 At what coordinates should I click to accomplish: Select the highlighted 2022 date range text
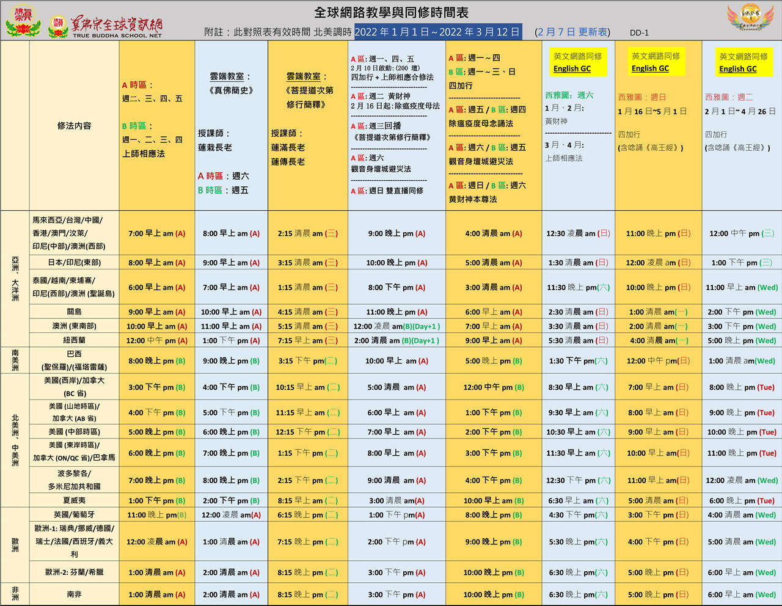tap(437, 32)
